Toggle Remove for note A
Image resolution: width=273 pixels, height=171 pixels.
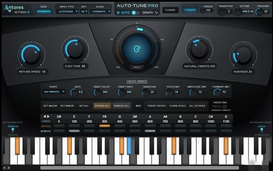pyautogui.click(x=150, y=131)
